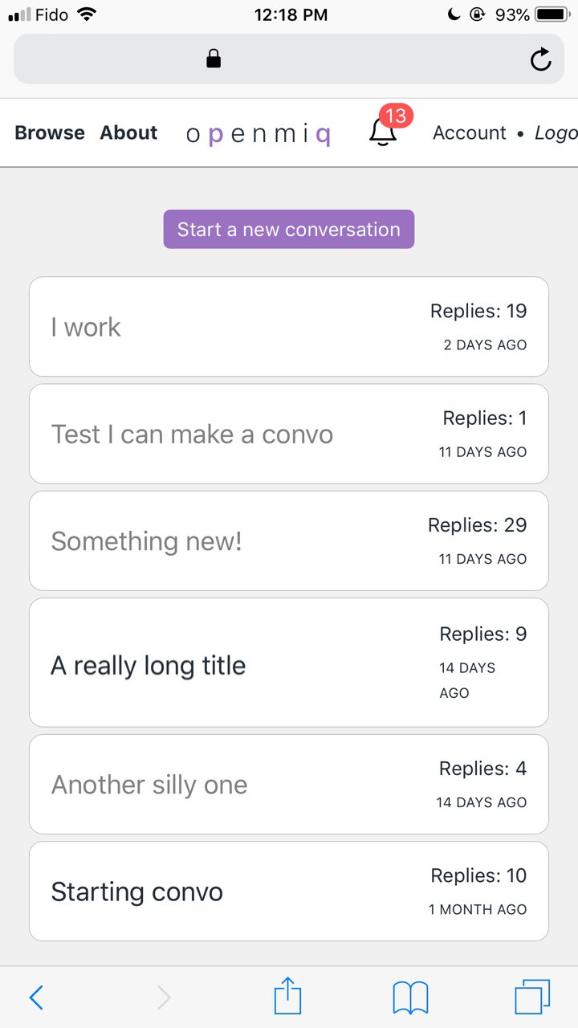Select the "Something new!" conversation

point(146,541)
